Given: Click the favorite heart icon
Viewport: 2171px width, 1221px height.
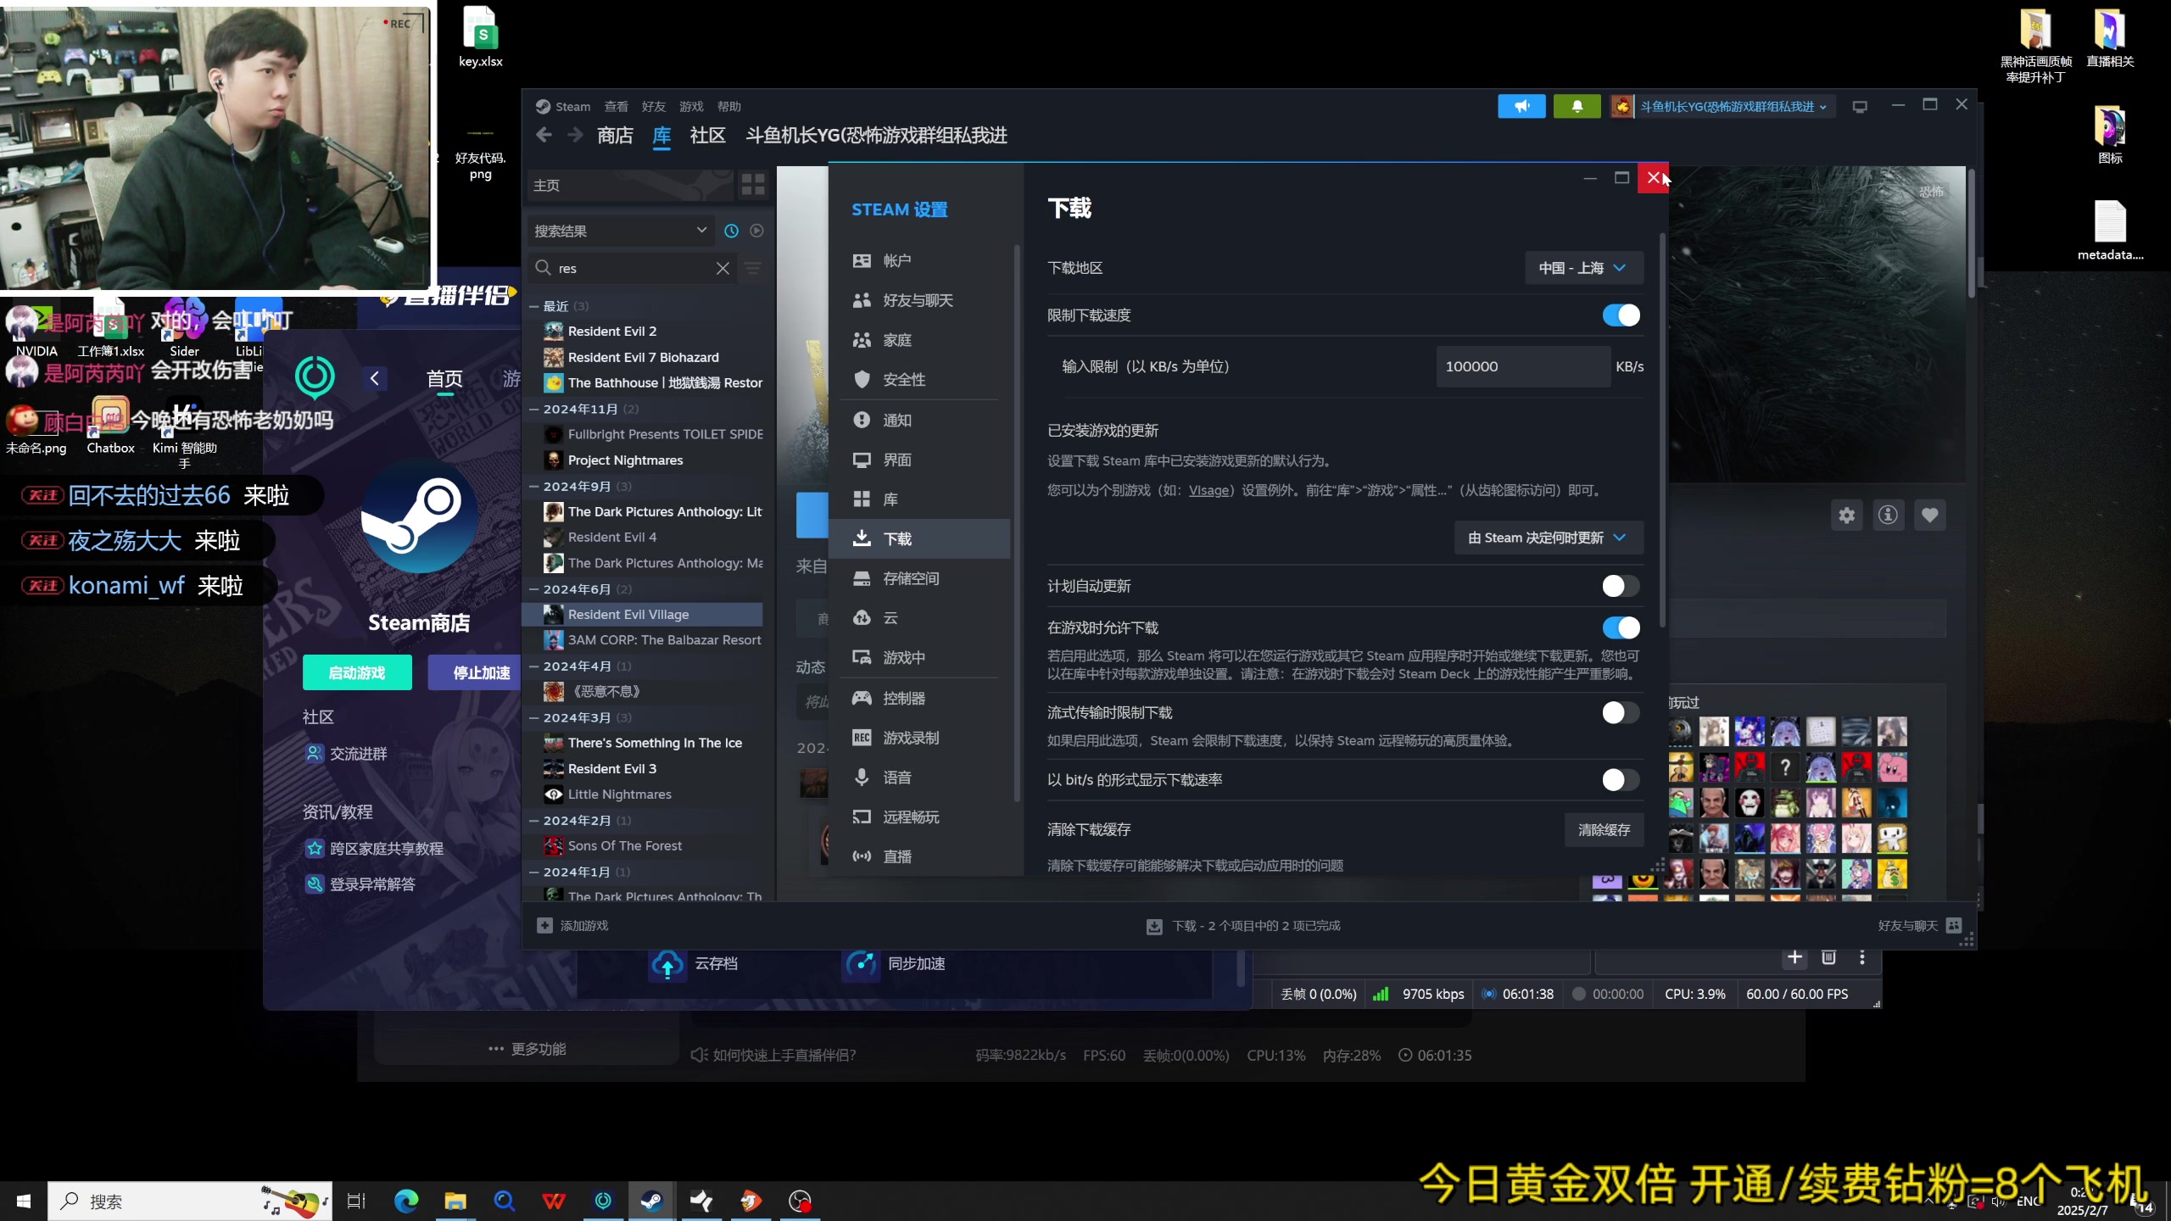Looking at the screenshot, I should click(x=1929, y=515).
